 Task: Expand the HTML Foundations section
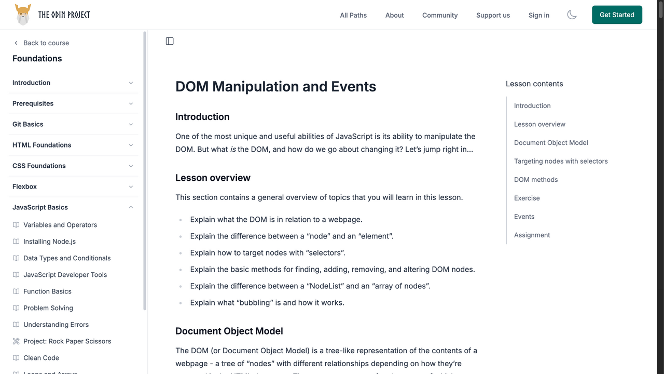73,145
